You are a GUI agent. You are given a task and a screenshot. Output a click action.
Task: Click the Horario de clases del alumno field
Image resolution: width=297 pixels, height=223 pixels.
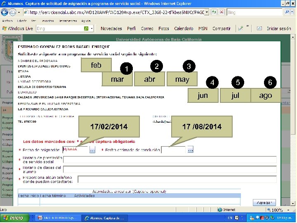[170, 169]
